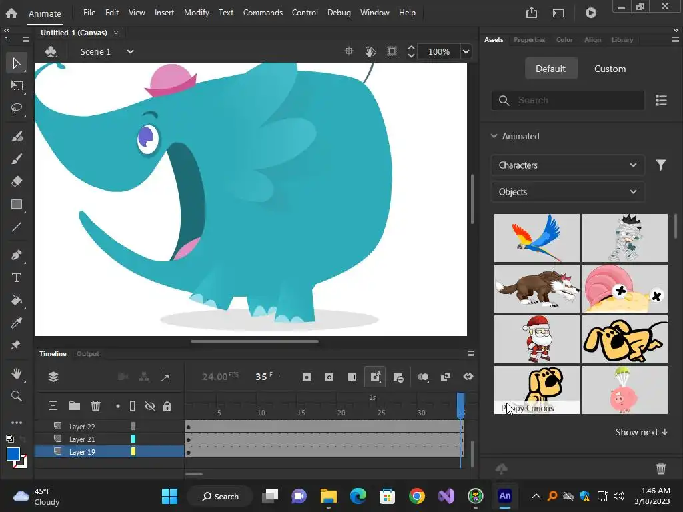The image size is (683, 512).
Task: Switch to the Properties tab
Action: [529, 40]
